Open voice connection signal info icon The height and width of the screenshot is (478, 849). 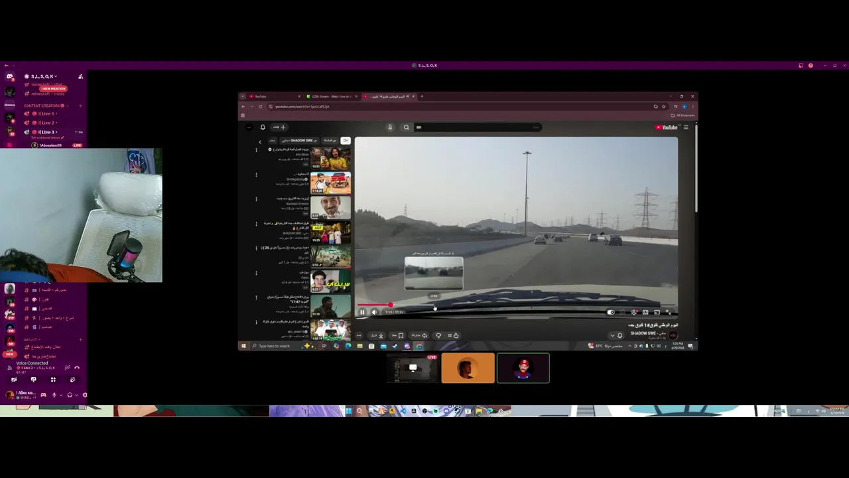[x=10, y=368]
